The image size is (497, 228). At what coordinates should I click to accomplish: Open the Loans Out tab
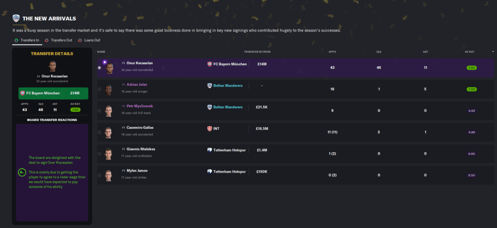[90, 40]
